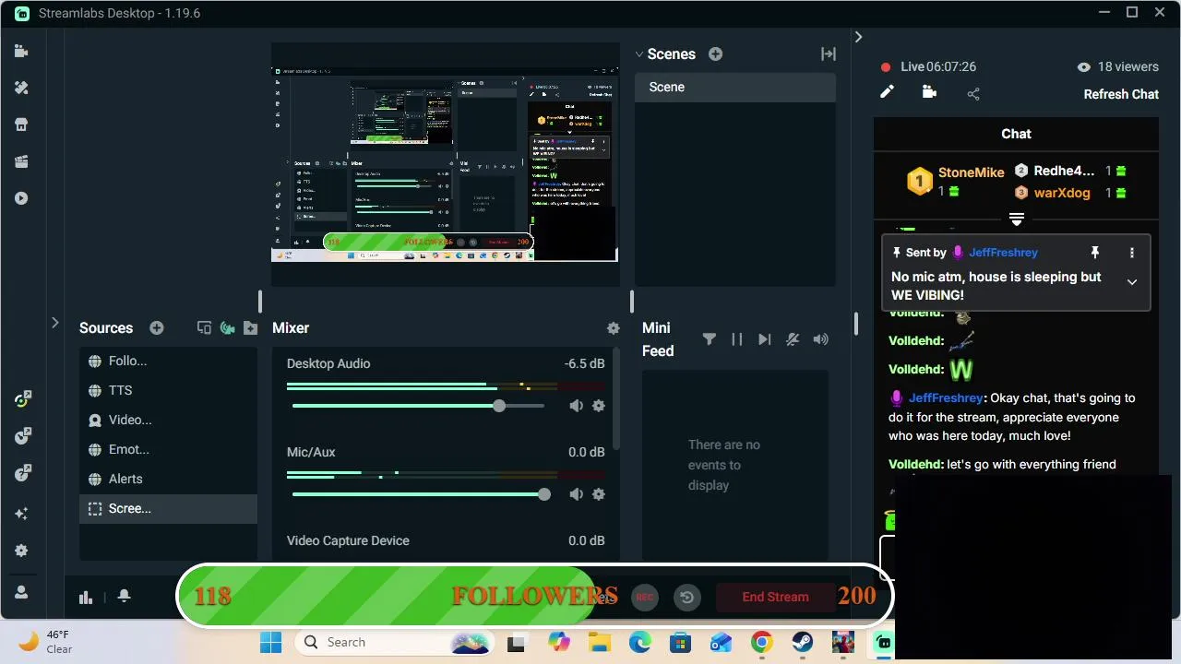The height and width of the screenshot is (664, 1181).
Task: Edit stream info with the pencil icon
Action: 887,92
